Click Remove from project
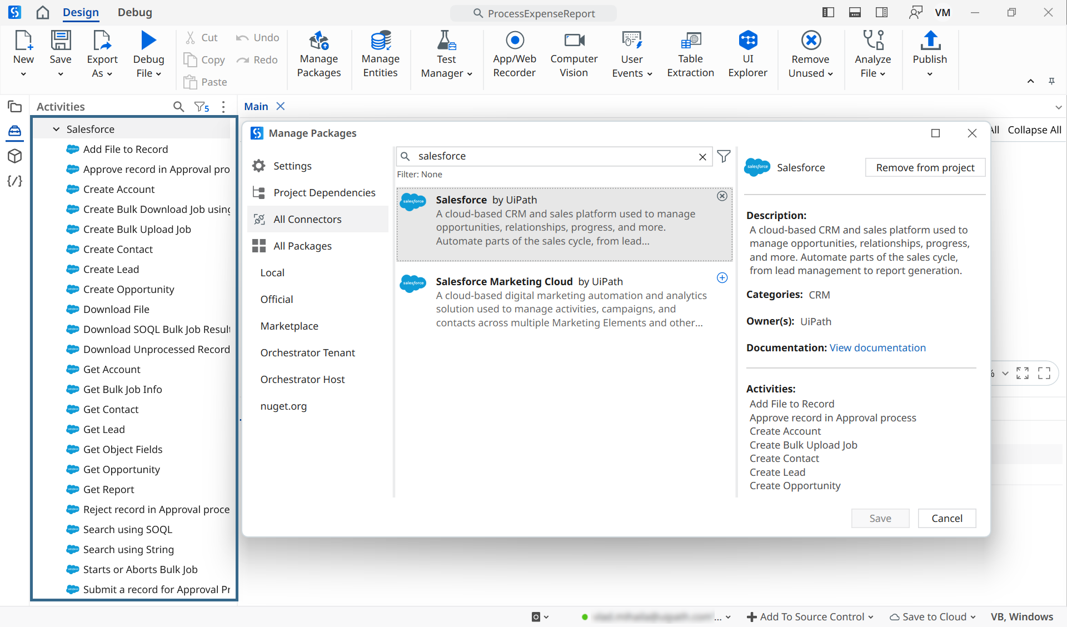Screen dimensions: 1067x627 coord(925,167)
